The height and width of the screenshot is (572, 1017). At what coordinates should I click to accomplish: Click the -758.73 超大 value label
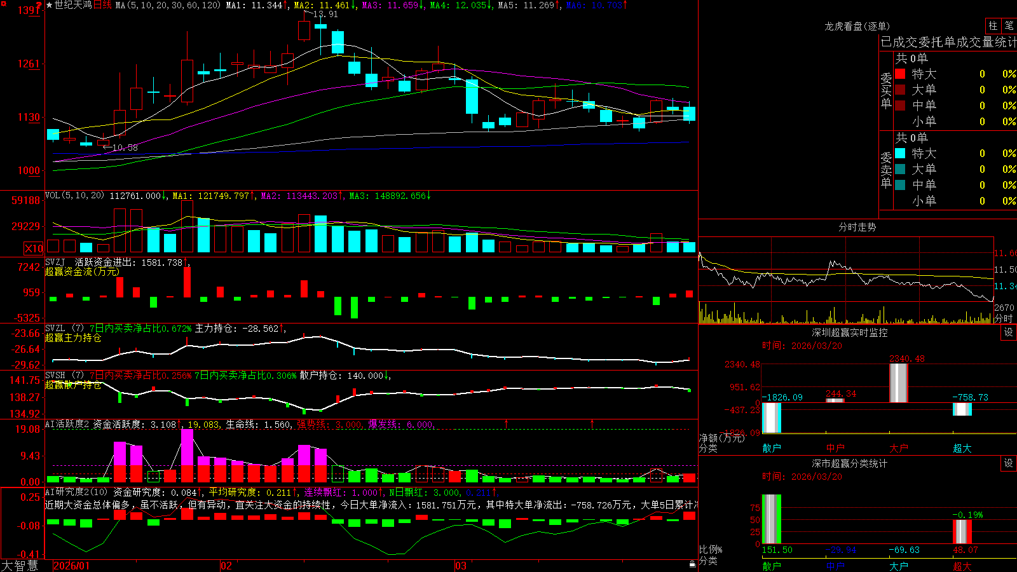pos(971,397)
